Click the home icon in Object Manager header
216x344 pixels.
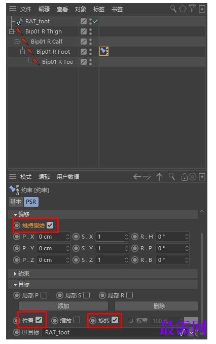click(x=183, y=9)
